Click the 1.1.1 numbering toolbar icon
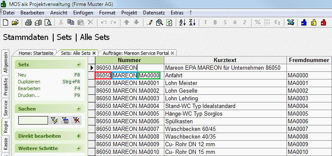This screenshot has width=332, height=156. 267,22
